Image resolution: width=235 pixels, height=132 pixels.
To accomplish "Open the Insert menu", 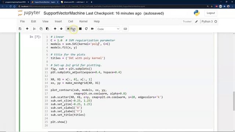I will coord(58,21).
